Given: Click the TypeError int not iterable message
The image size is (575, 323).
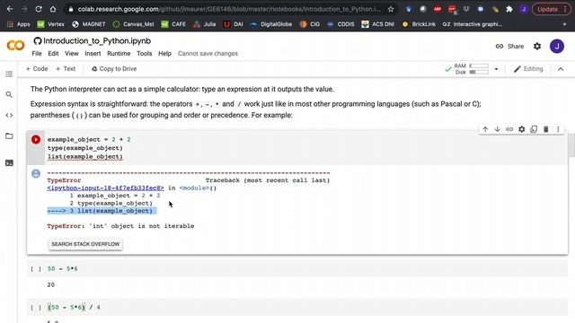Looking at the screenshot, I should 120,226.
